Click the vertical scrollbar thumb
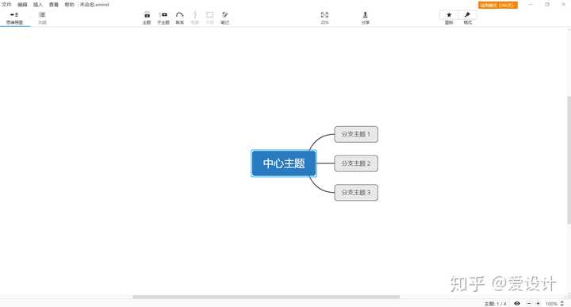The image size is (571, 307). click(x=569, y=160)
